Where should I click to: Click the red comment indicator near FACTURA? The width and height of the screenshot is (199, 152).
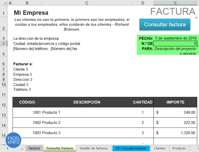pos(196,18)
